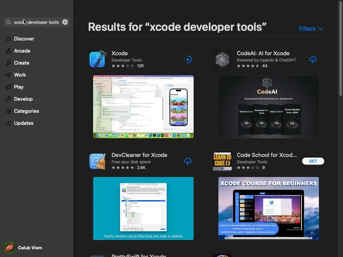Click 'Free your disk space' subtitle
Screen dimensions: 343x257
coord(131,162)
